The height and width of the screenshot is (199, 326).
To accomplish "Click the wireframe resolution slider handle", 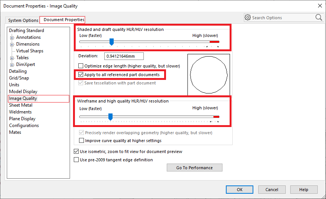I will coord(110,117).
